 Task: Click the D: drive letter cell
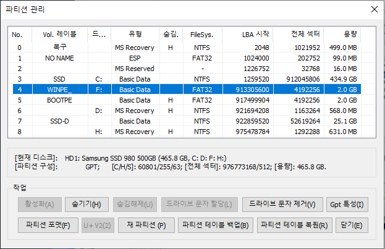(99, 111)
